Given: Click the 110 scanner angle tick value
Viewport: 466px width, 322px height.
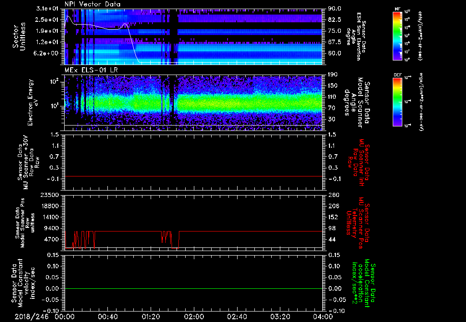Looking at the screenshot, I should coord(333,97).
